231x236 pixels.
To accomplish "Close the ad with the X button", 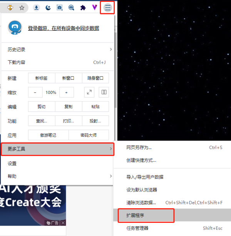I will [63, 223].
